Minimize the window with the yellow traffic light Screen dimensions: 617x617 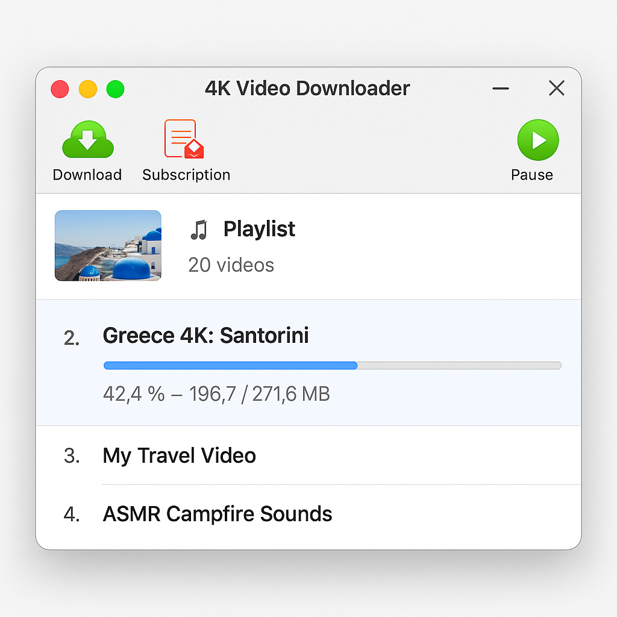(87, 89)
